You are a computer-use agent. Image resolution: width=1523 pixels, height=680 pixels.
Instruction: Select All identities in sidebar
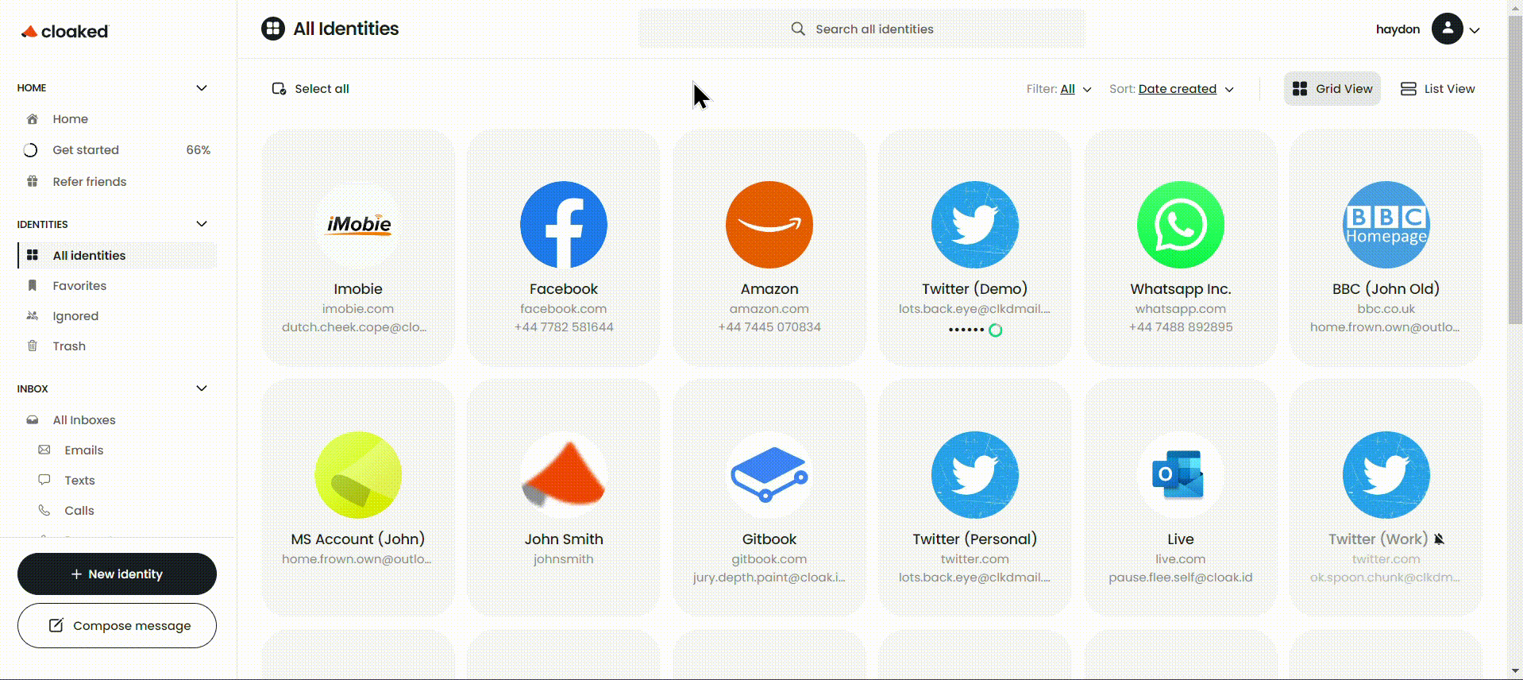(x=117, y=256)
